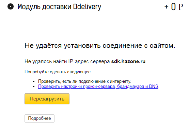Select the Ddelivery delivery module radio button
This screenshot has height=130, width=188.
point(11,6)
